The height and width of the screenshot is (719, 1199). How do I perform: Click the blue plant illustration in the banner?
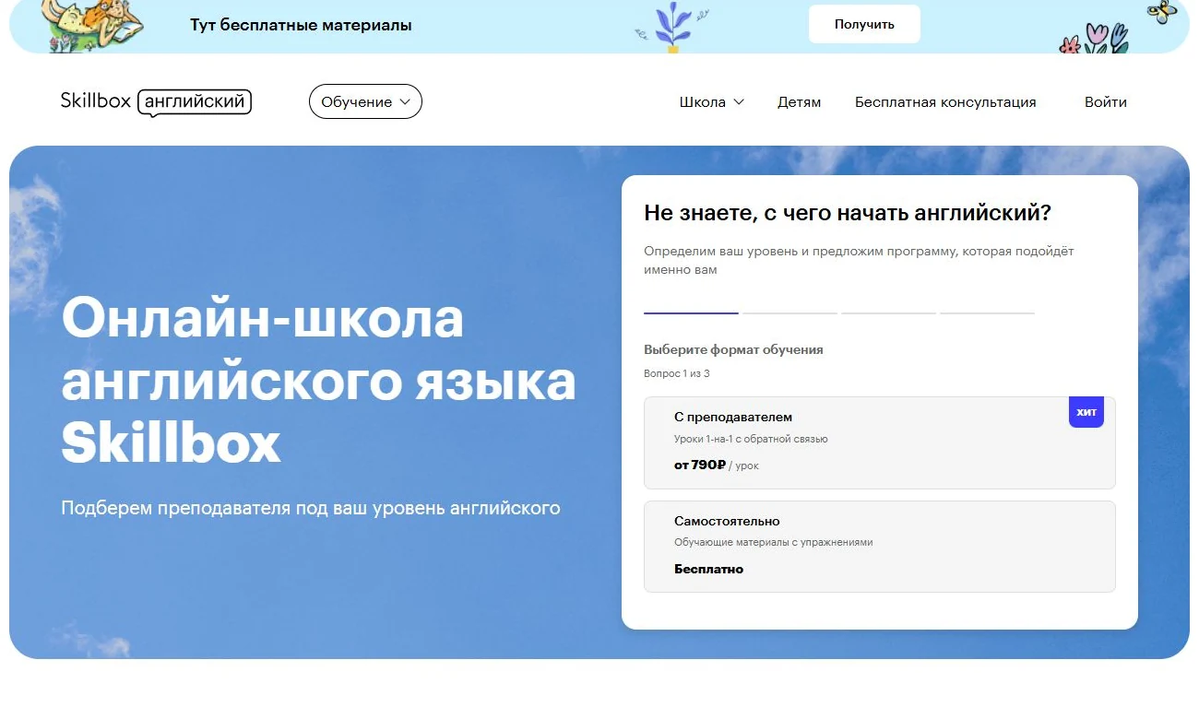pyautogui.click(x=671, y=27)
